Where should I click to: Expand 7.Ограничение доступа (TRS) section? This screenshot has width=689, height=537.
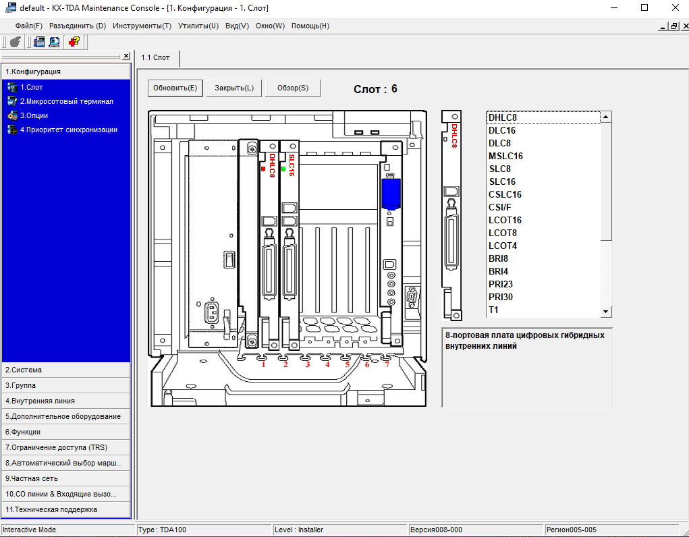pos(66,447)
